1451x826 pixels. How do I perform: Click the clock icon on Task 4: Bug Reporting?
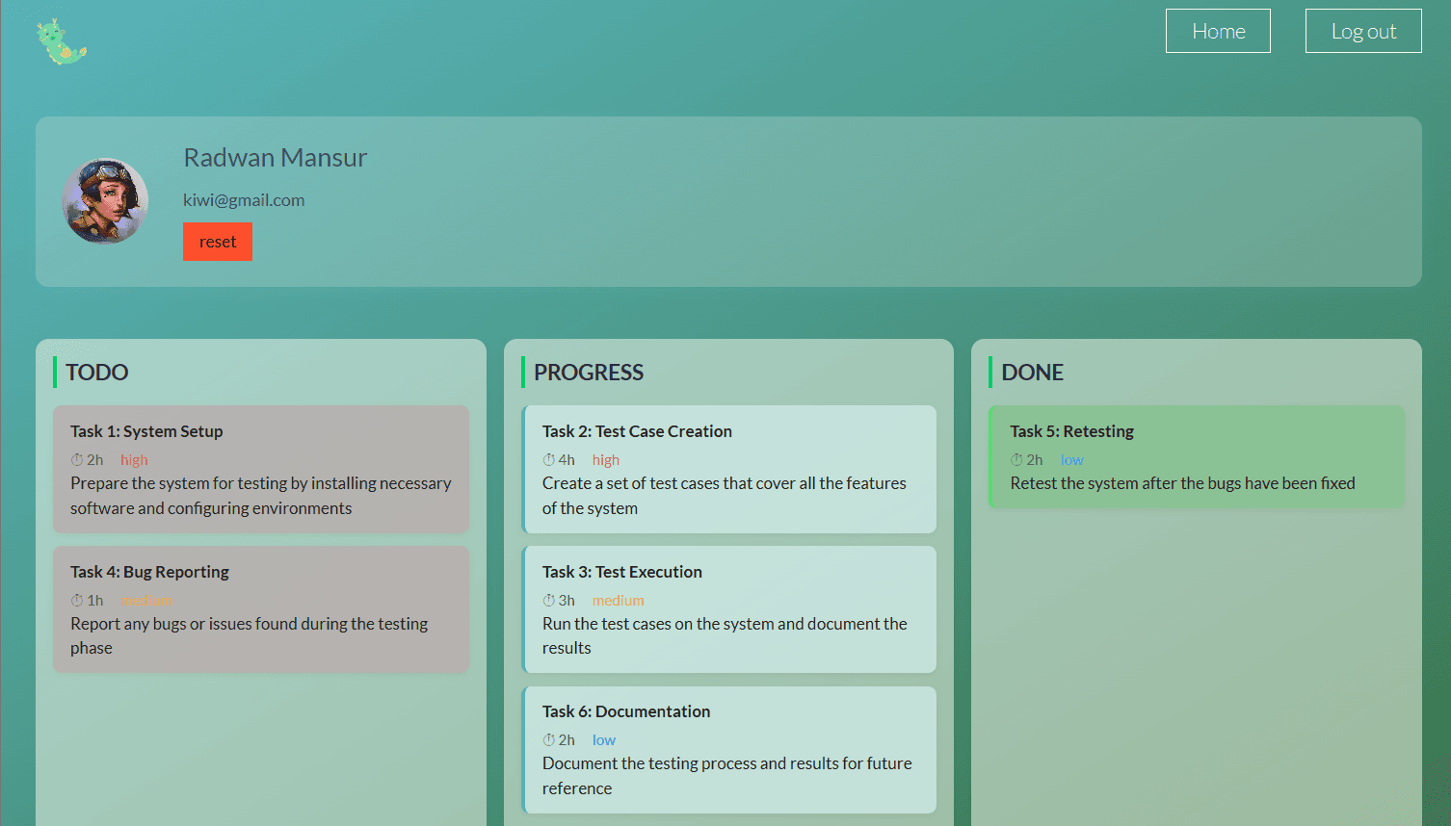(x=75, y=600)
